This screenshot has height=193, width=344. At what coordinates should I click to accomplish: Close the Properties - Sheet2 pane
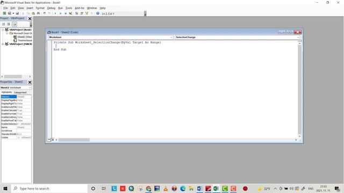[x=30, y=82]
